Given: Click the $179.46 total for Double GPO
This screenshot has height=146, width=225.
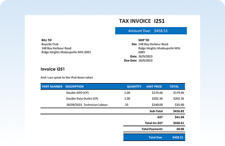Looking at the screenshot, I should pos(178,93).
